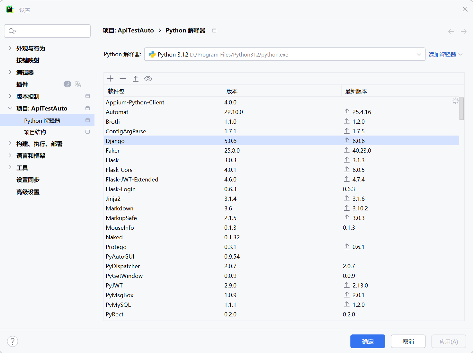This screenshot has height=353, width=473.
Task: Expand the 编辑器 section
Action: click(x=10, y=72)
